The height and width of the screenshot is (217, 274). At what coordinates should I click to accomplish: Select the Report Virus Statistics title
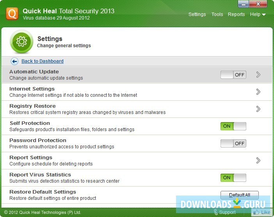point(40,174)
